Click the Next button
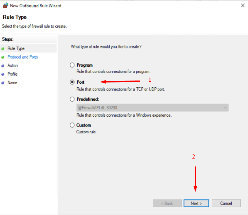248x215 pixels. 196,203
